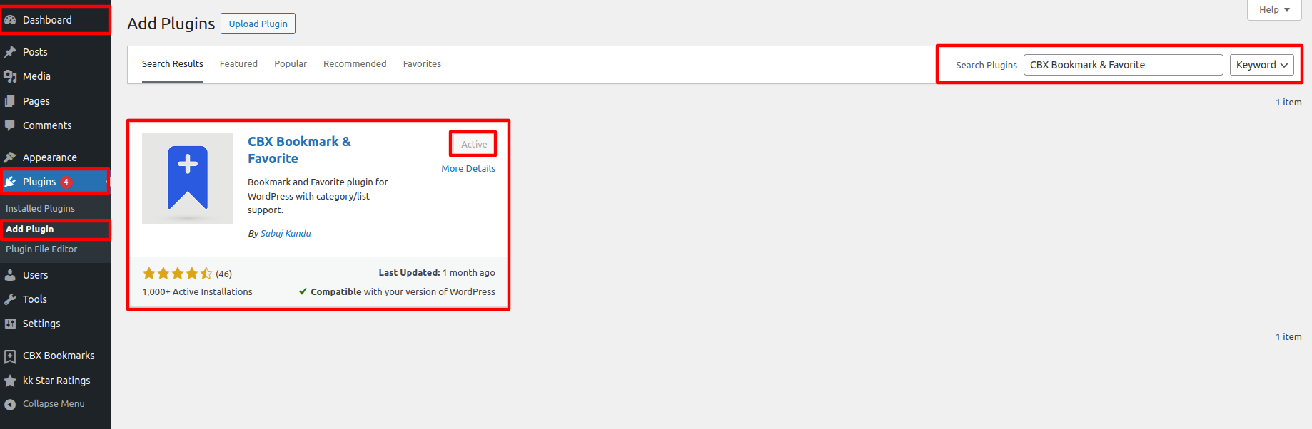Click the Media library icon
Screen dimensions: 1312x429
pos(10,76)
